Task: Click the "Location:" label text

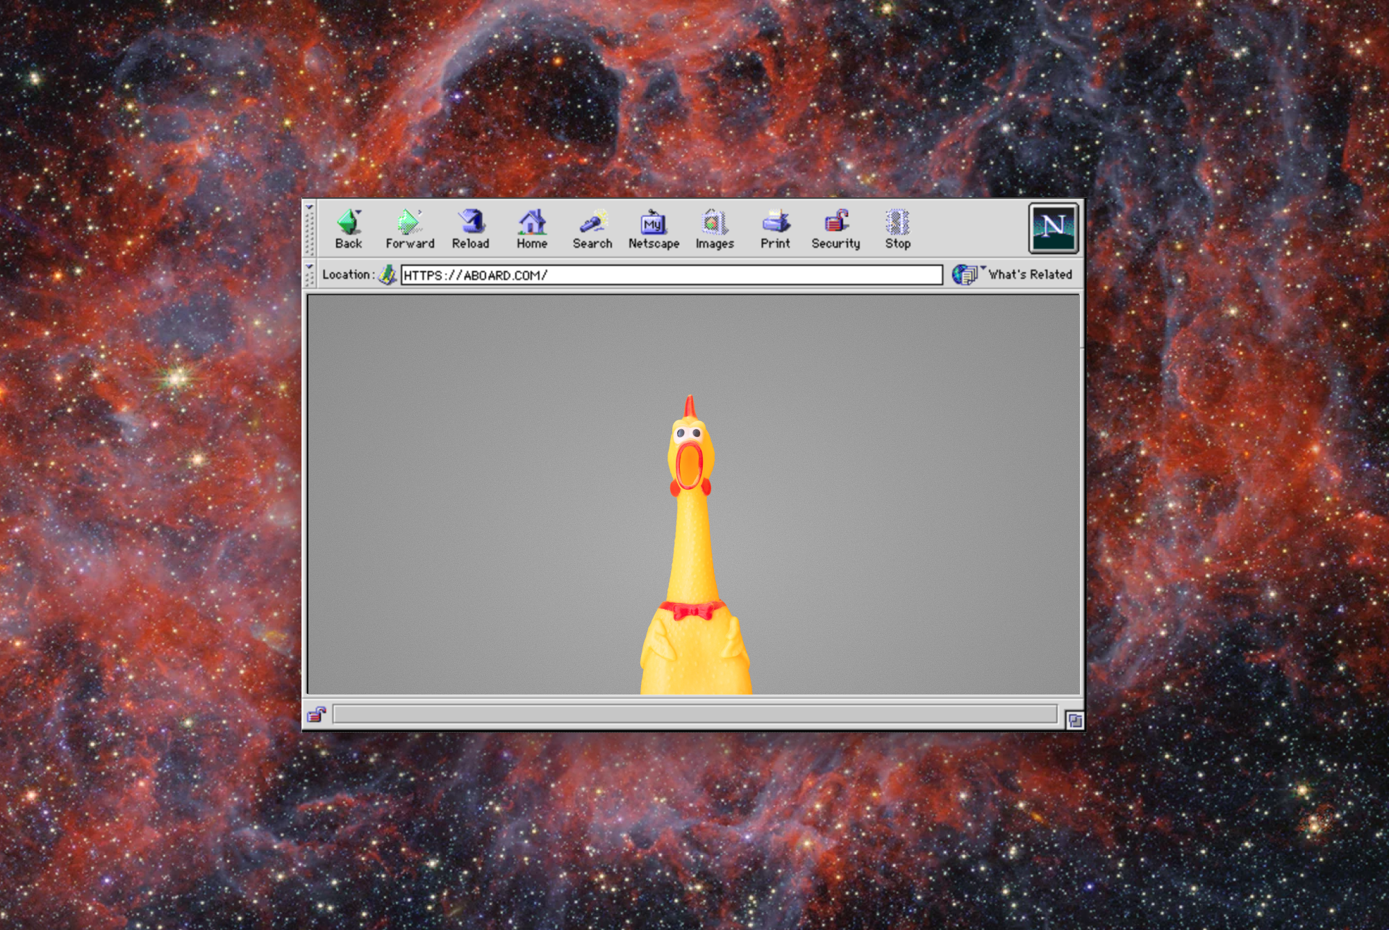Action: (x=348, y=274)
